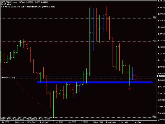Click price label 1.23090 on the scale
Image resolution: width=165 pixels, height=124 pixels.
tap(161, 27)
